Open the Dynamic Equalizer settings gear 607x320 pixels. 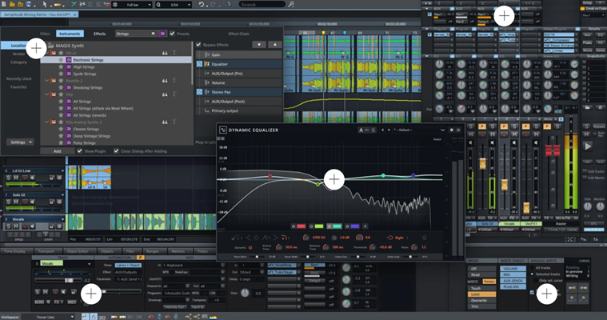(x=451, y=130)
